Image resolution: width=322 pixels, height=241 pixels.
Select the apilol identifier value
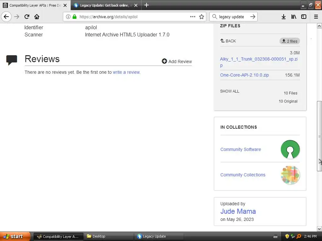pos(91,28)
